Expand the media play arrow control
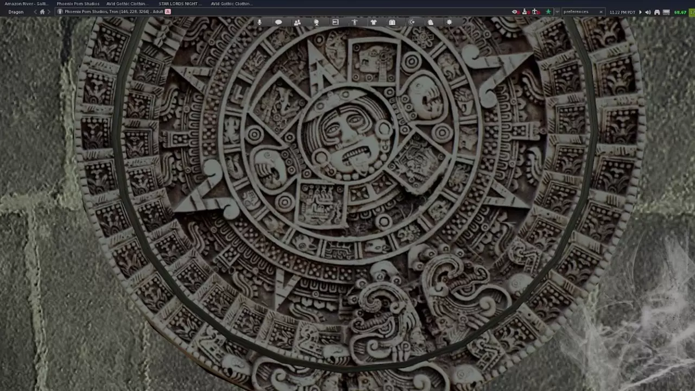695x391 pixels. pyautogui.click(x=640, y=12)
